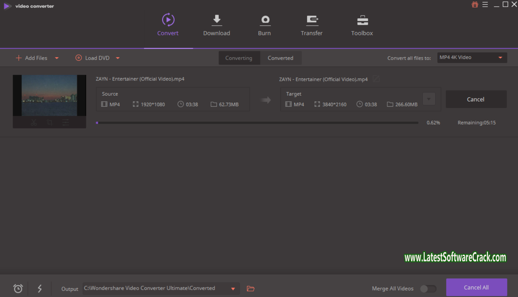Image resolution: width=518 pixels, height=297 pixels.
Task: Switch to the Converting tab
Action: (x=239, y=58)
